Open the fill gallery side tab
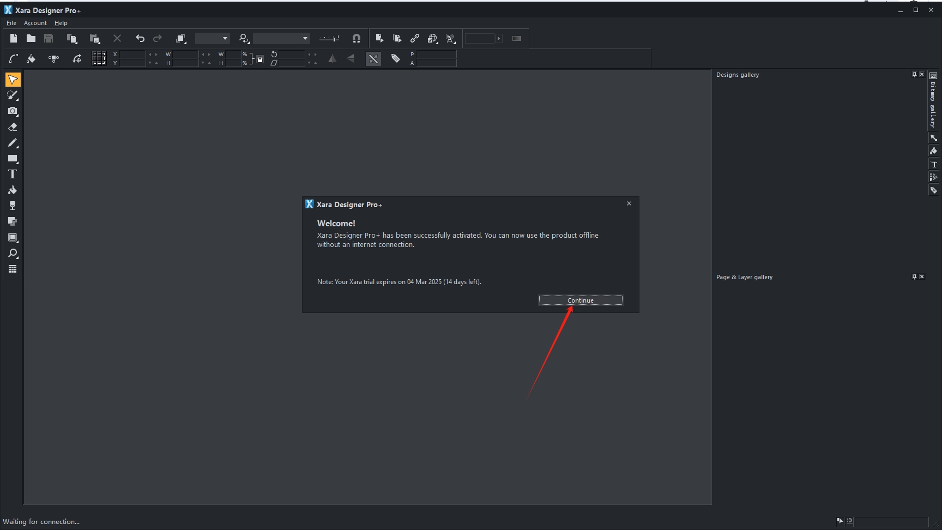The image size is (942, 530). point(933,151)
